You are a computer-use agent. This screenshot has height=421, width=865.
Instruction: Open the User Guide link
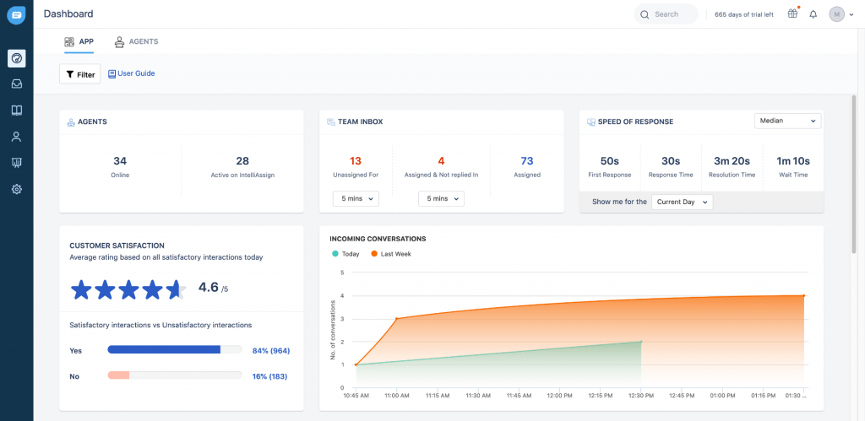point(132,73)
